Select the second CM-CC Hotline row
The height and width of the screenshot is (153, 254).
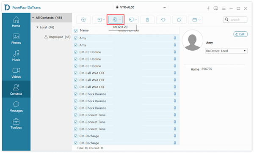pos(126,59)
